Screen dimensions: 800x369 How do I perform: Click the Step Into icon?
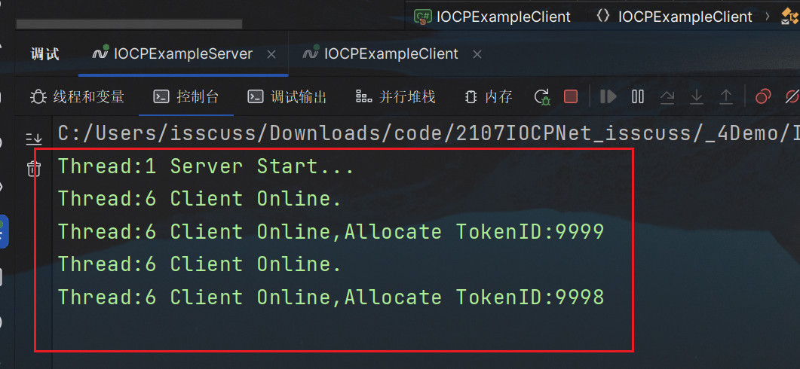pos(697,96)
